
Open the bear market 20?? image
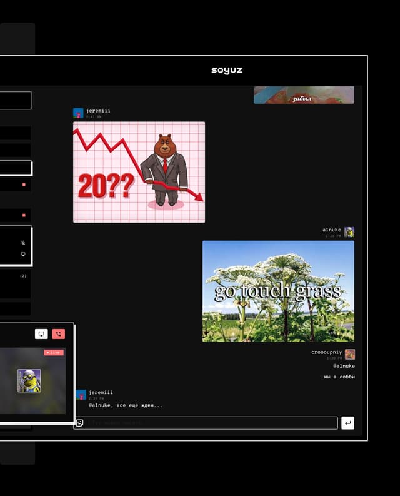pyautogui.click(x=139, y=172)
